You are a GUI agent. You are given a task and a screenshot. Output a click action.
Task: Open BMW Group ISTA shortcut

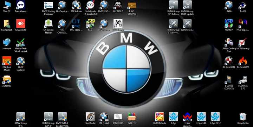tap(21, 120)
